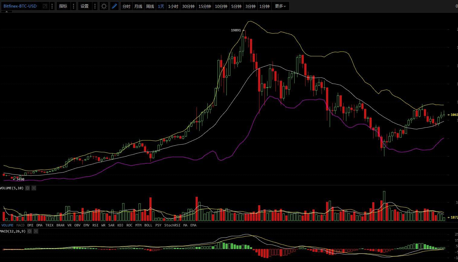Select the MTM indicator
The image size is (458, 262).
click(138, 225)
